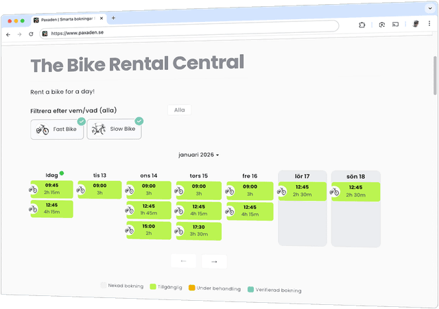Image resolution: width=439 pixels, height=309 pixels.
Task: Choose ons 14 12:45 1h 45m slot
Action: pyautogui.click(x=149, y=210)
